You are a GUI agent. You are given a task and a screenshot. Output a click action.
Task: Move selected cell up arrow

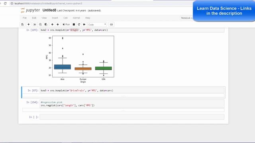coord(52,25)
